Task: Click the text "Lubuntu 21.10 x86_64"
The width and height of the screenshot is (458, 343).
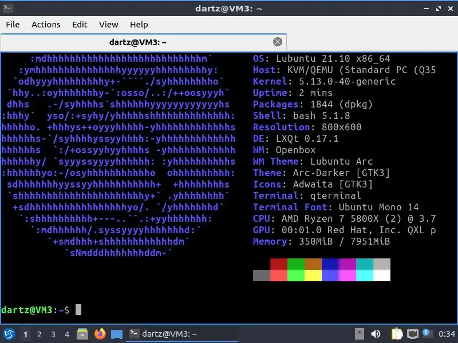Action: [x=333, y=59]
